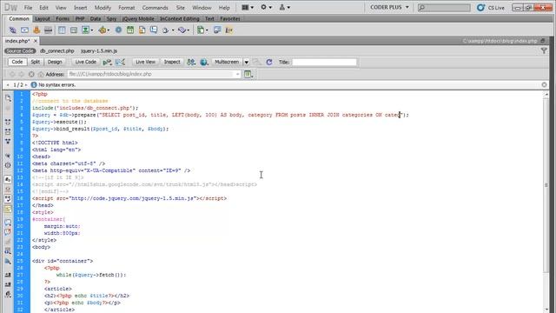556x313 pixels.
Task: Preview in browser globe icon
Action: pos(203,62)
